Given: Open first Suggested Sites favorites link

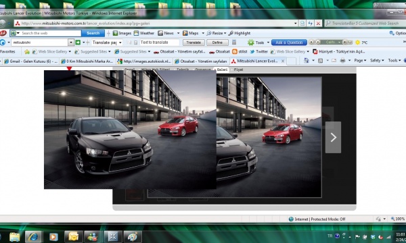Looking at the screenshot, I should tap(93, 52).
